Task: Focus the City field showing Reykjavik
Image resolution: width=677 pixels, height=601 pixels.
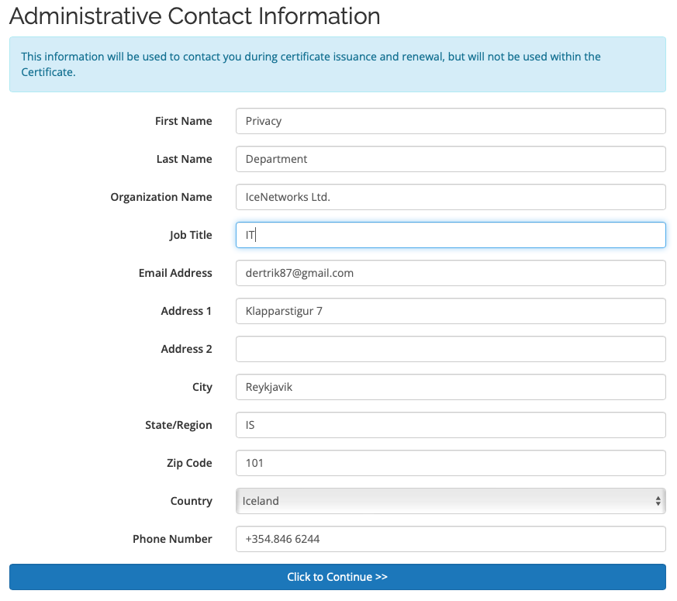Action: [x=450, y=387]
